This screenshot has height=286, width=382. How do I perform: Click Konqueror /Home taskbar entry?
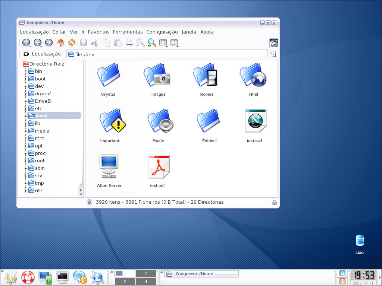(201, 274)
